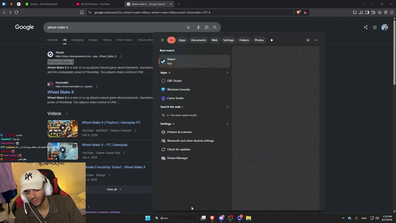
Task: Open Steam Wheel Make It result link
Action: [x=61, y=62]
